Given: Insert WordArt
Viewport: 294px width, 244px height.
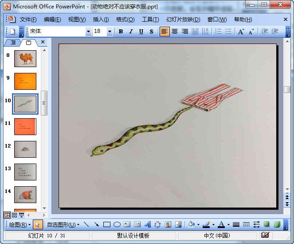Looking at the screenshot, I should [148, 224].
